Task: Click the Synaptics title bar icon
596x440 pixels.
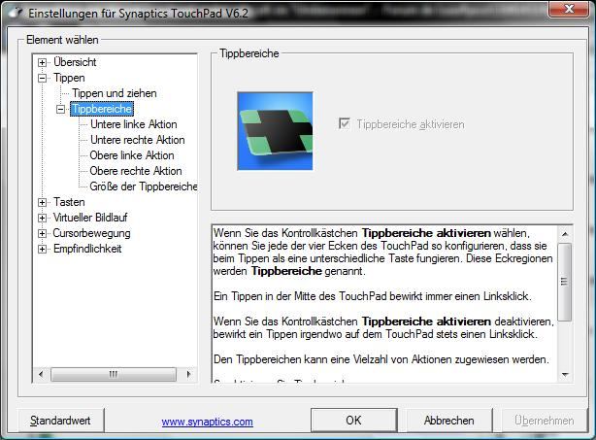Action: pos(16,13)
